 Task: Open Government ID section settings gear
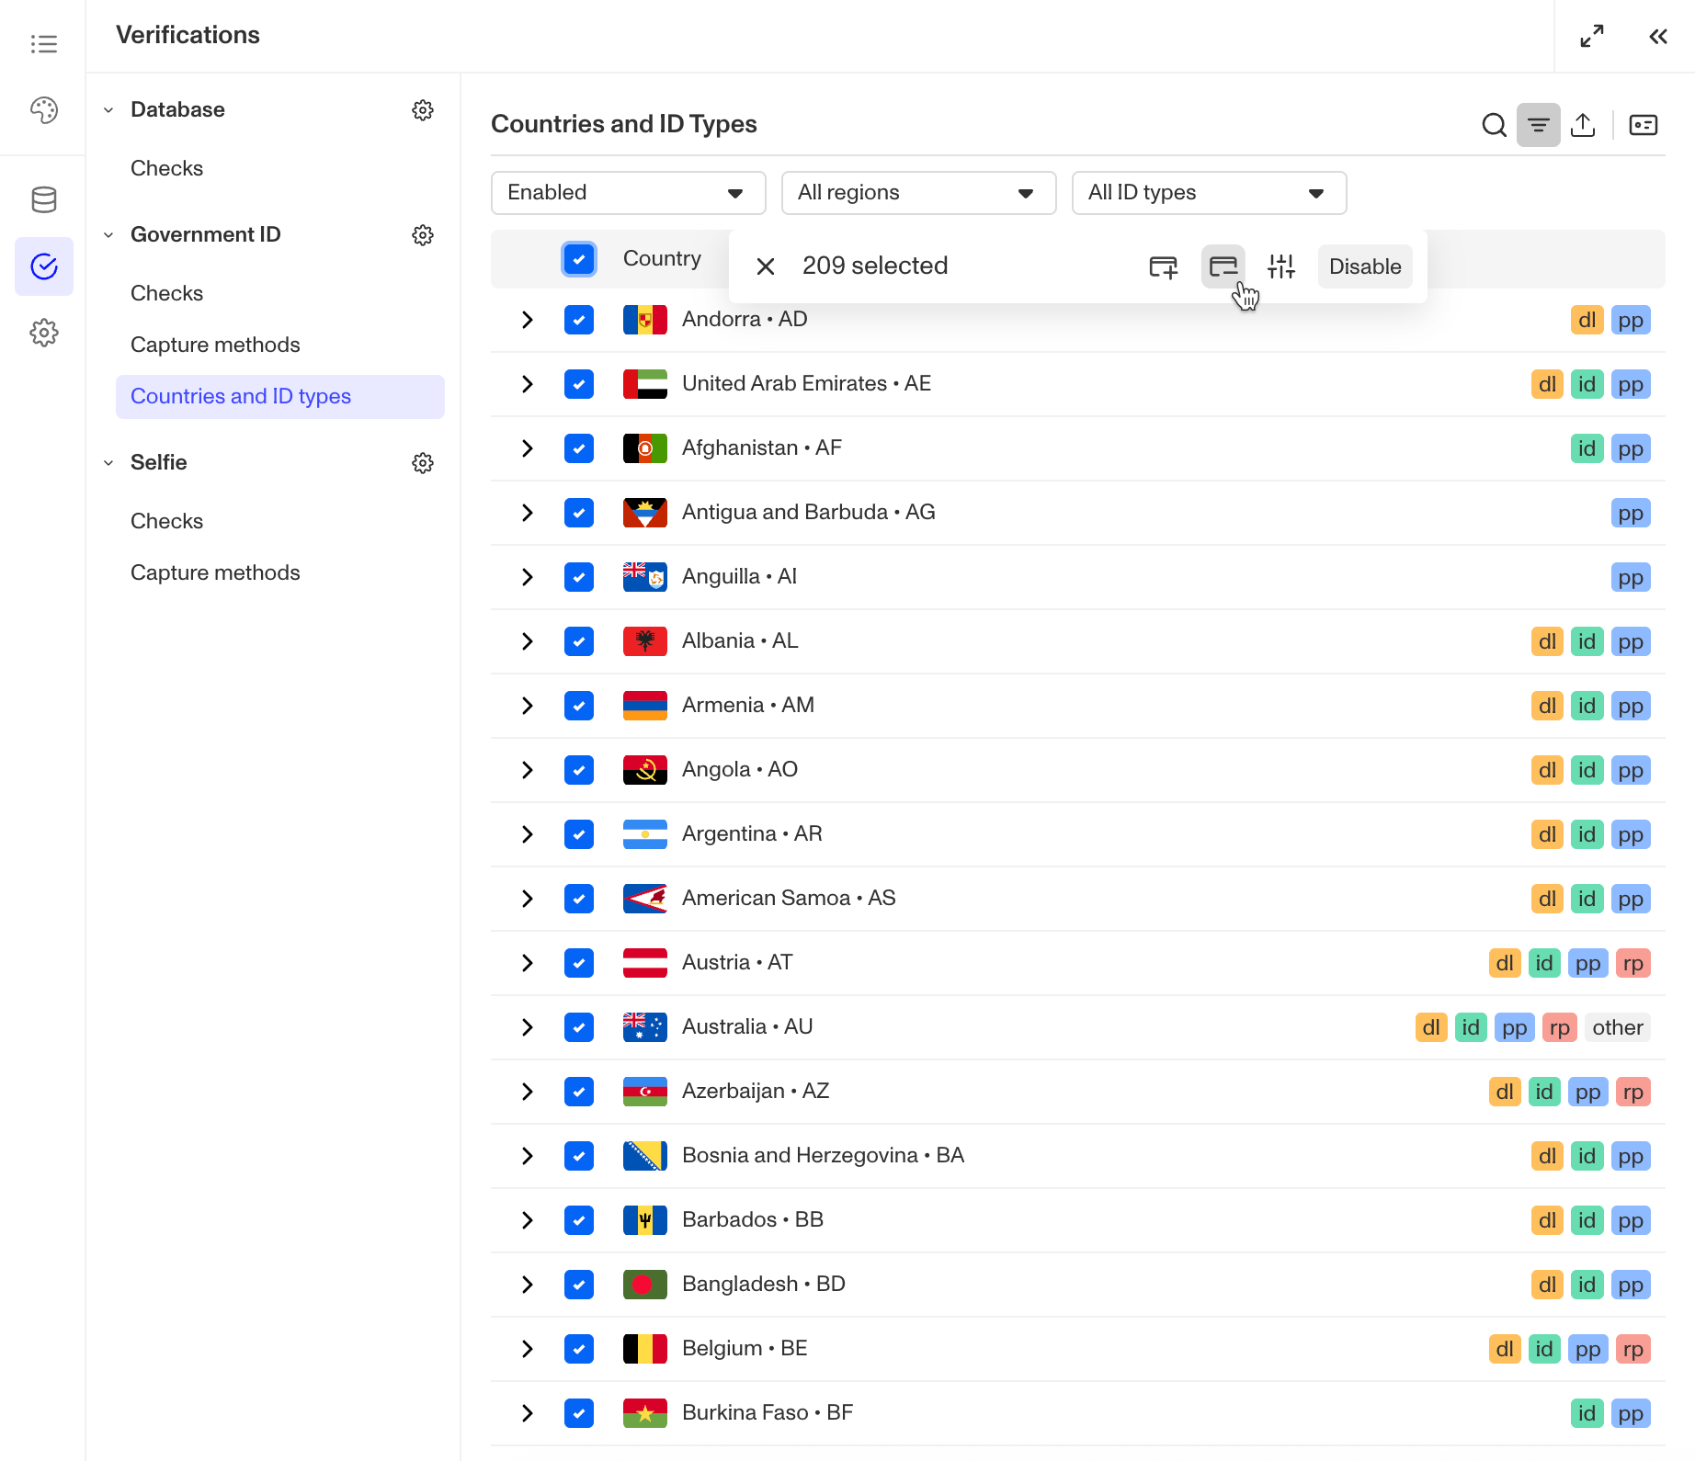423,235
